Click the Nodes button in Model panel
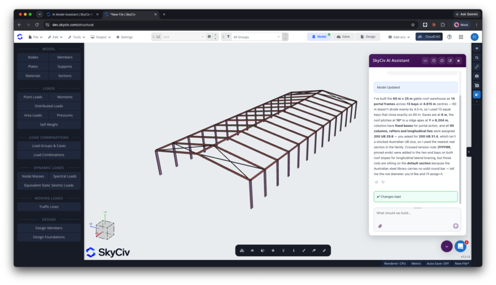This screenshot has height=285, width=496. pos(33,57)
